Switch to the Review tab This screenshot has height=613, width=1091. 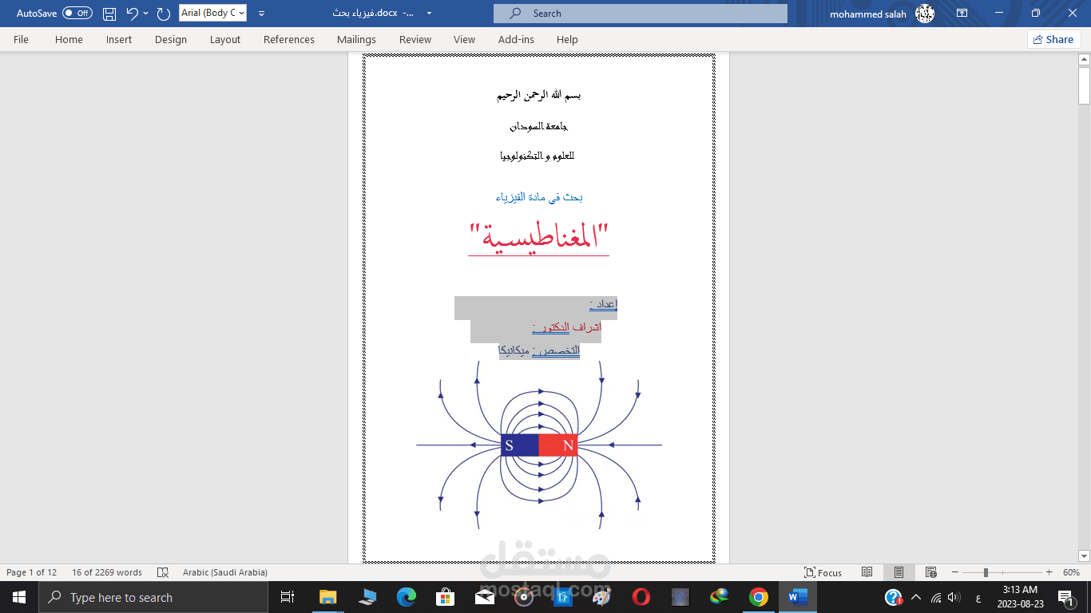point(415,39)
